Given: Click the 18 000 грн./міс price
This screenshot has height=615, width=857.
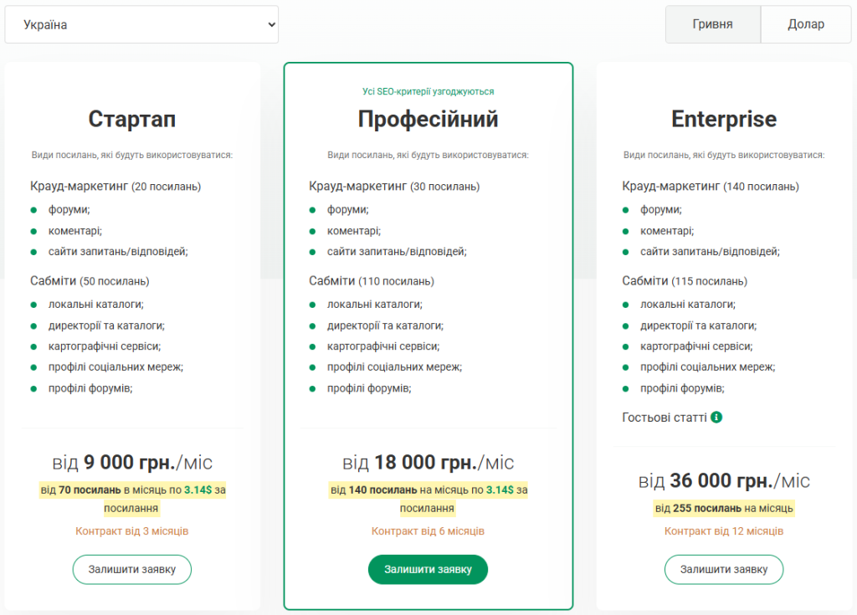Looking at the screenshot, I should [428, 462].
